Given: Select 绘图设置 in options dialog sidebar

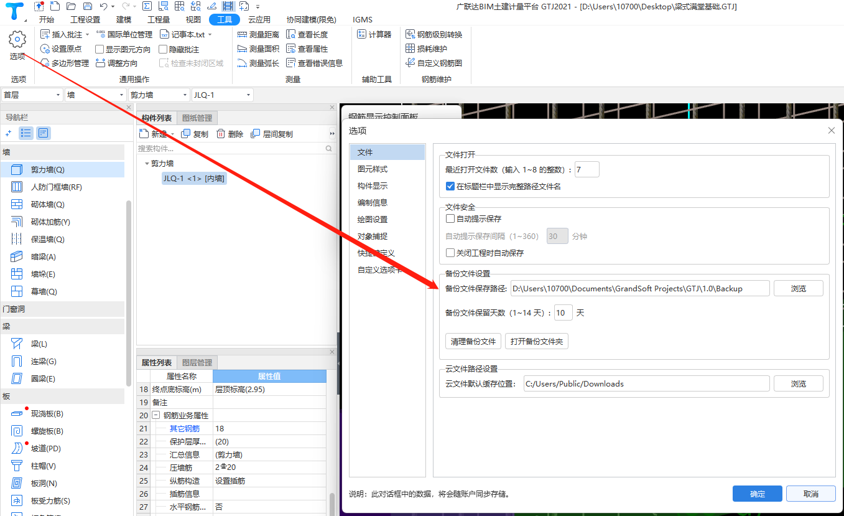Looking at the screenshot, I should point(387,220).
